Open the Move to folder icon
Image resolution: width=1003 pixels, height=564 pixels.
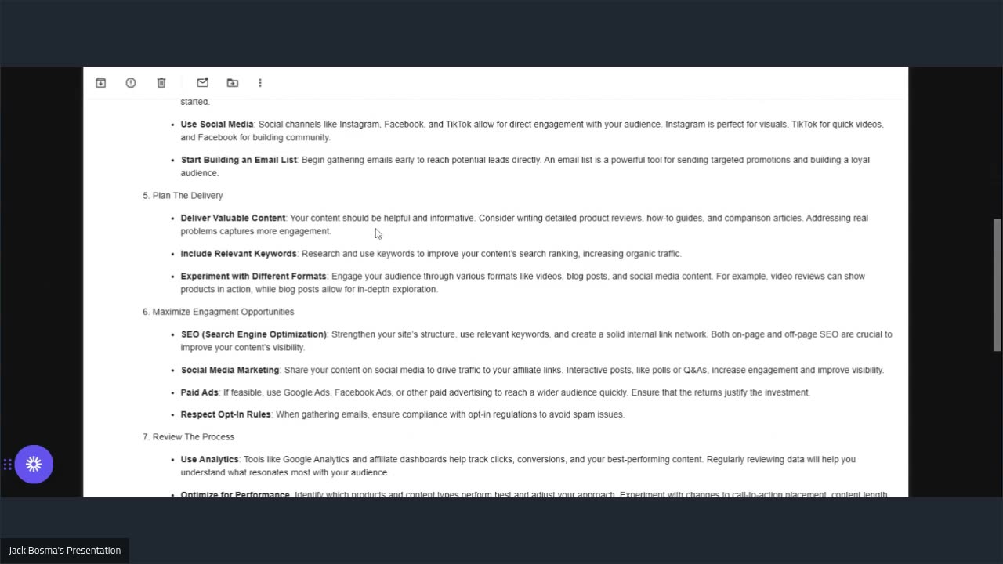pos(233,83)
